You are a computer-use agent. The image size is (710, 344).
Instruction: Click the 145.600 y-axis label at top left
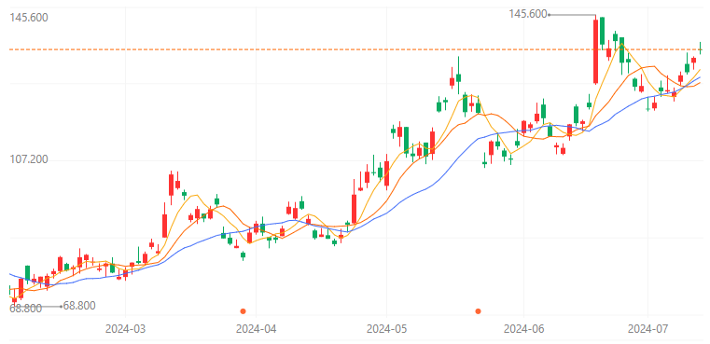(29, 18)
